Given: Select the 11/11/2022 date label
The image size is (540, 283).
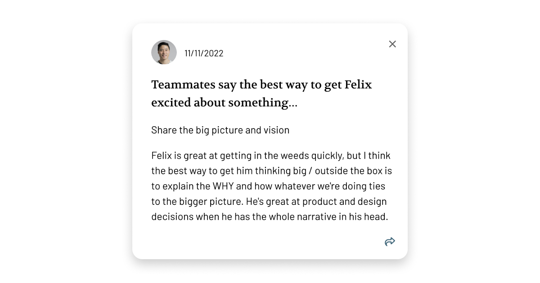Looking at the screenshot, I should click(204, 53).
